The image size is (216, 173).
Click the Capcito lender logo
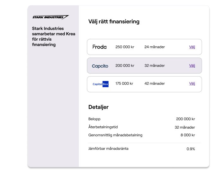click(100, 66)
